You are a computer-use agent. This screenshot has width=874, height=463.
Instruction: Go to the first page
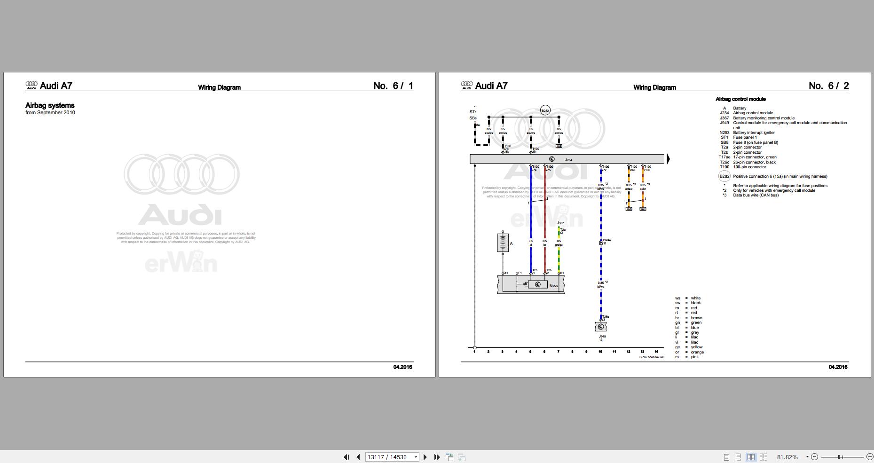[346, 457]
